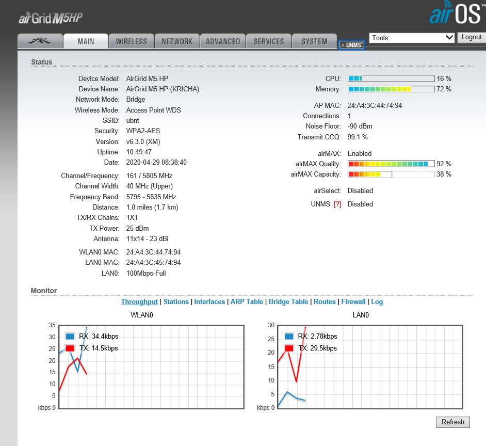Click the version value 'v6.3.0 (XM)'
This screenshot has width=486, height=446.
(x=143, y=142)
